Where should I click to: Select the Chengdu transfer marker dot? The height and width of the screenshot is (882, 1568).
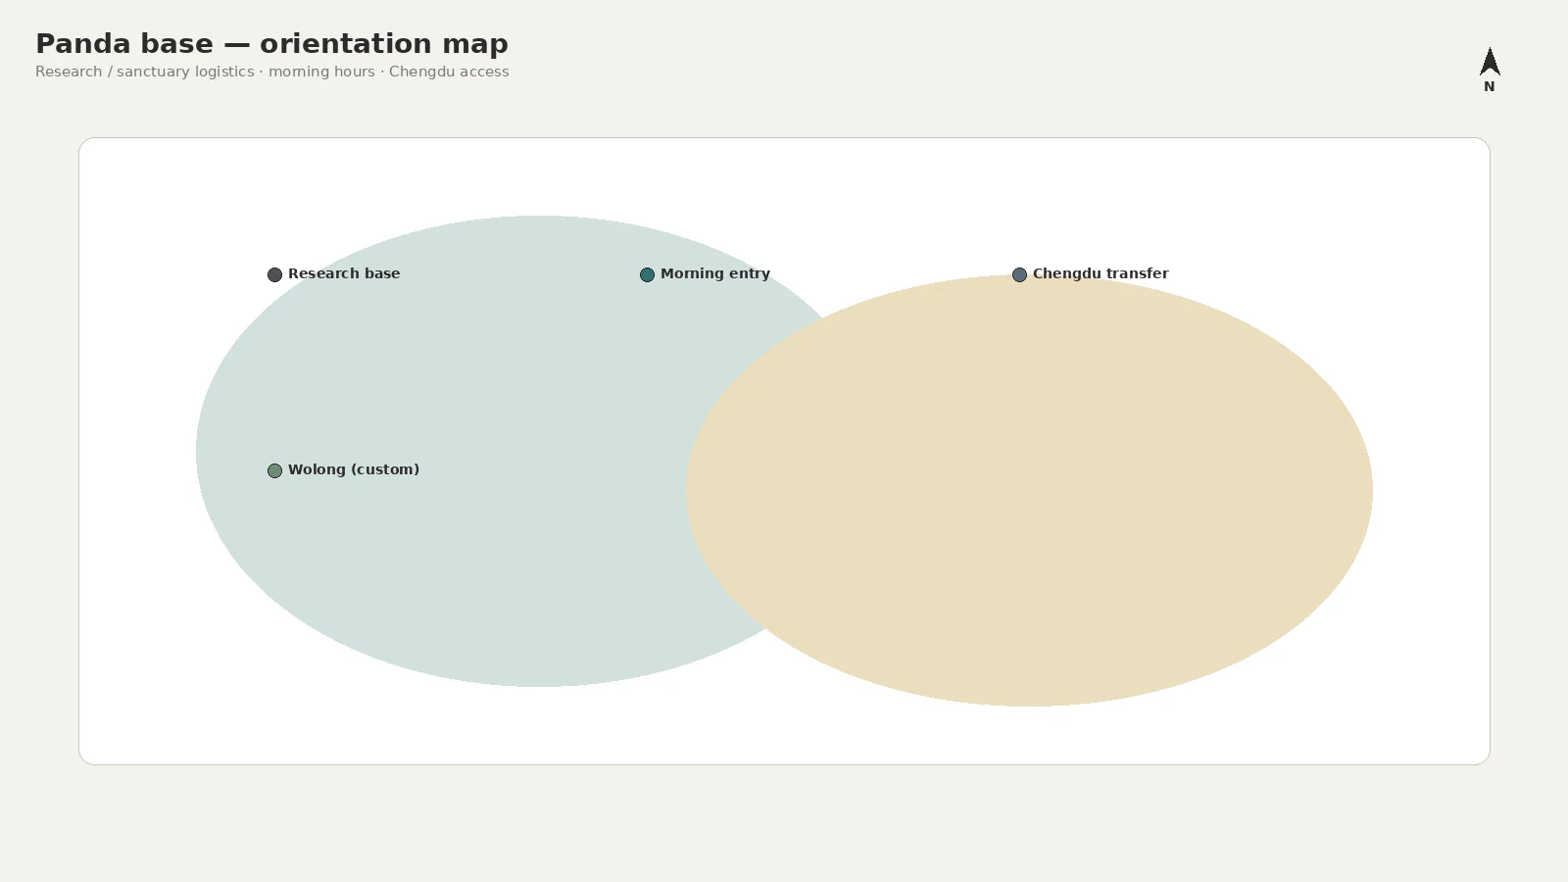coord(1019,274)
